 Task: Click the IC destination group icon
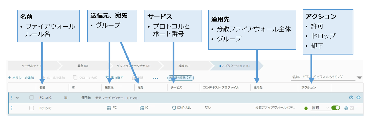[142, 108]
